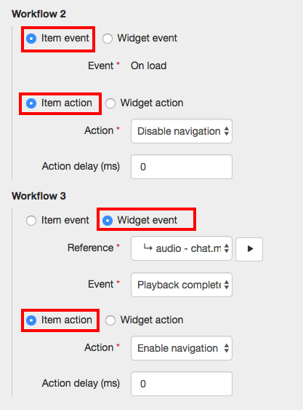Open the audio - chat Reference dropdown
Image resolution: width=303 pixels, height=410 pixels.
(x=182, y=248)
